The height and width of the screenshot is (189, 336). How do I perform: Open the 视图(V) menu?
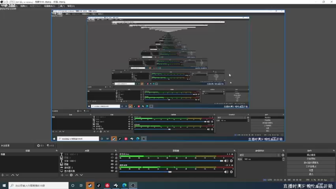24,6
